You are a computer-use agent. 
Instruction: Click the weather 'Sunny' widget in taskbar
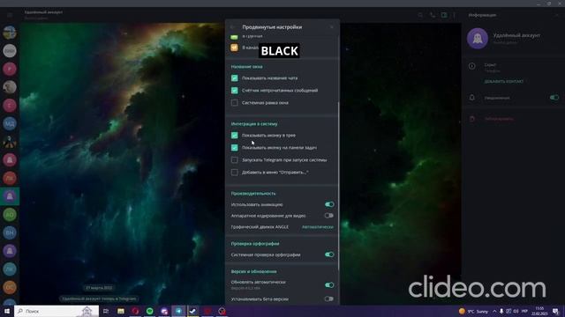click(x=473, y=311)
